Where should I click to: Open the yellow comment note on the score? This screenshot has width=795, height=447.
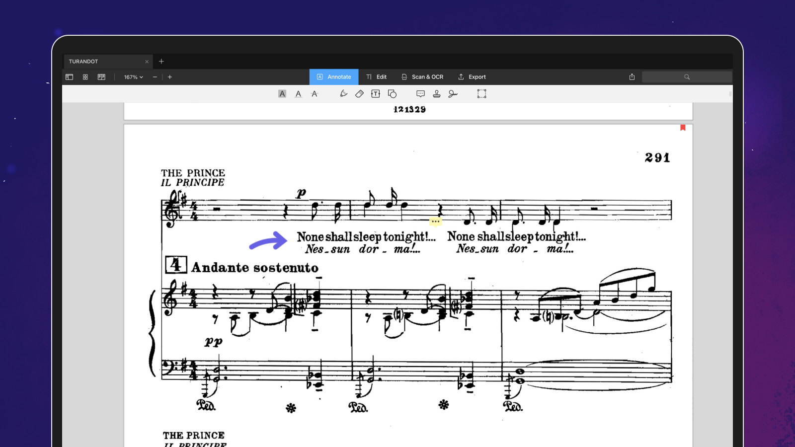pos(435,222)
